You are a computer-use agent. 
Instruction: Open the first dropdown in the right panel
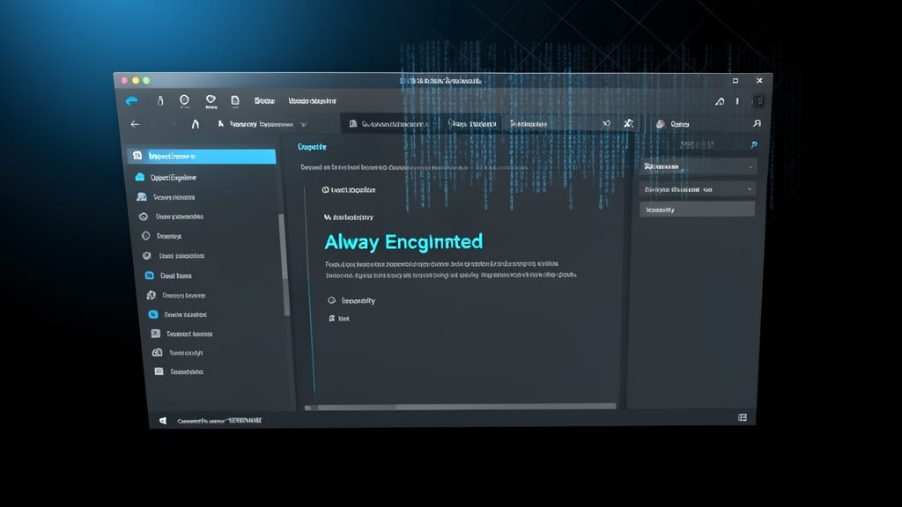(698, 166)
